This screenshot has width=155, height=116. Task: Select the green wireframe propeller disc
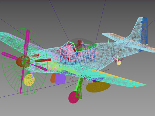coord(25,62)
